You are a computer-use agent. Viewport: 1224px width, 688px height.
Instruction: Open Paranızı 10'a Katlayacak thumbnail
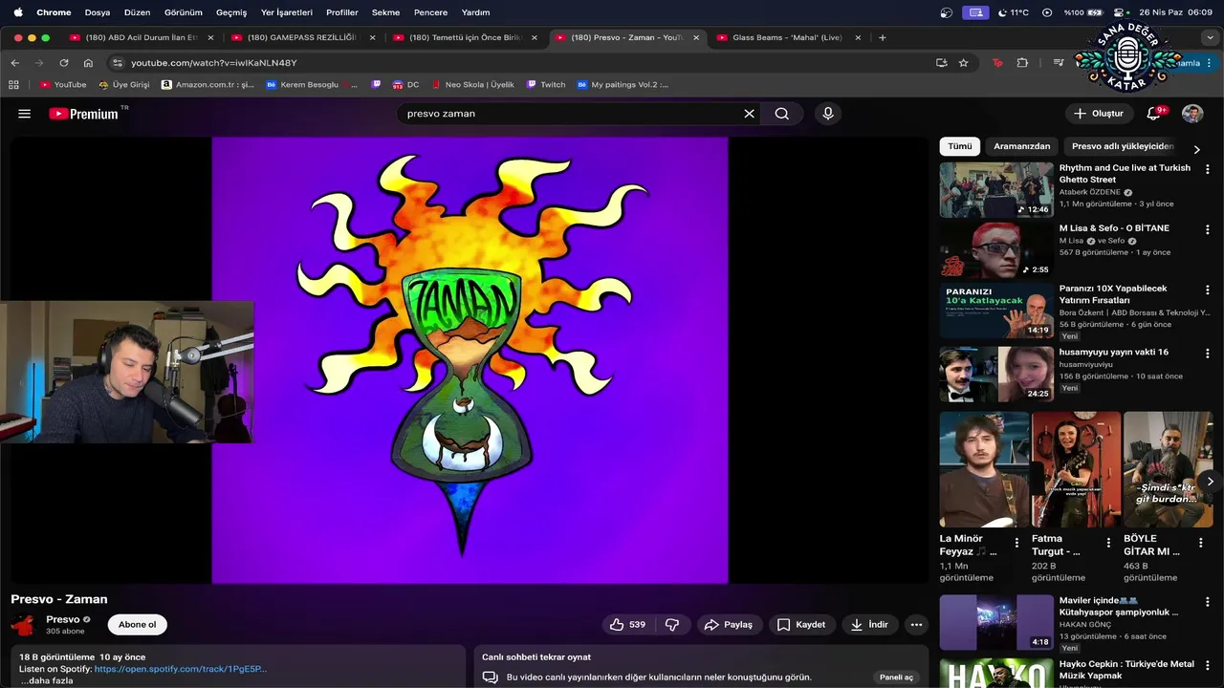tap(995, 310)
